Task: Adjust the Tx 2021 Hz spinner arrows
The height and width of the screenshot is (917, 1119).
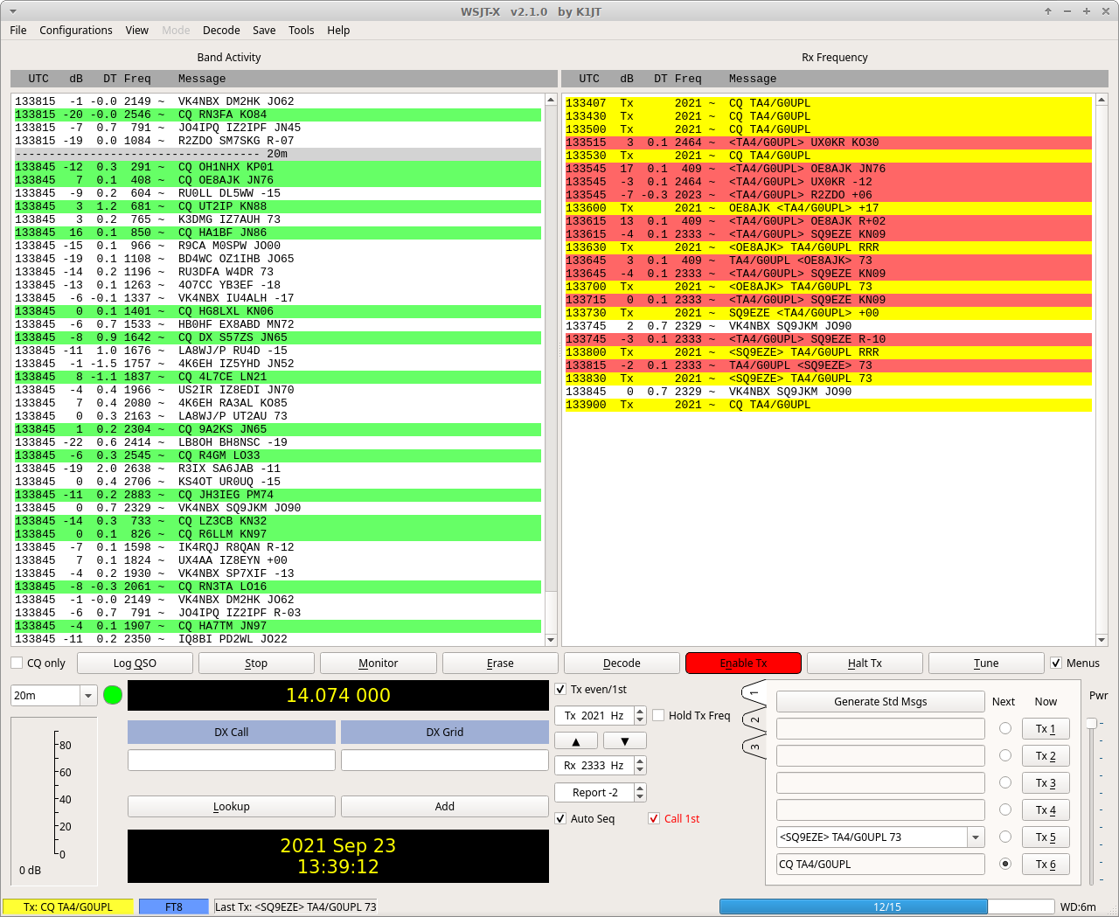Action: tap(640, 715)
